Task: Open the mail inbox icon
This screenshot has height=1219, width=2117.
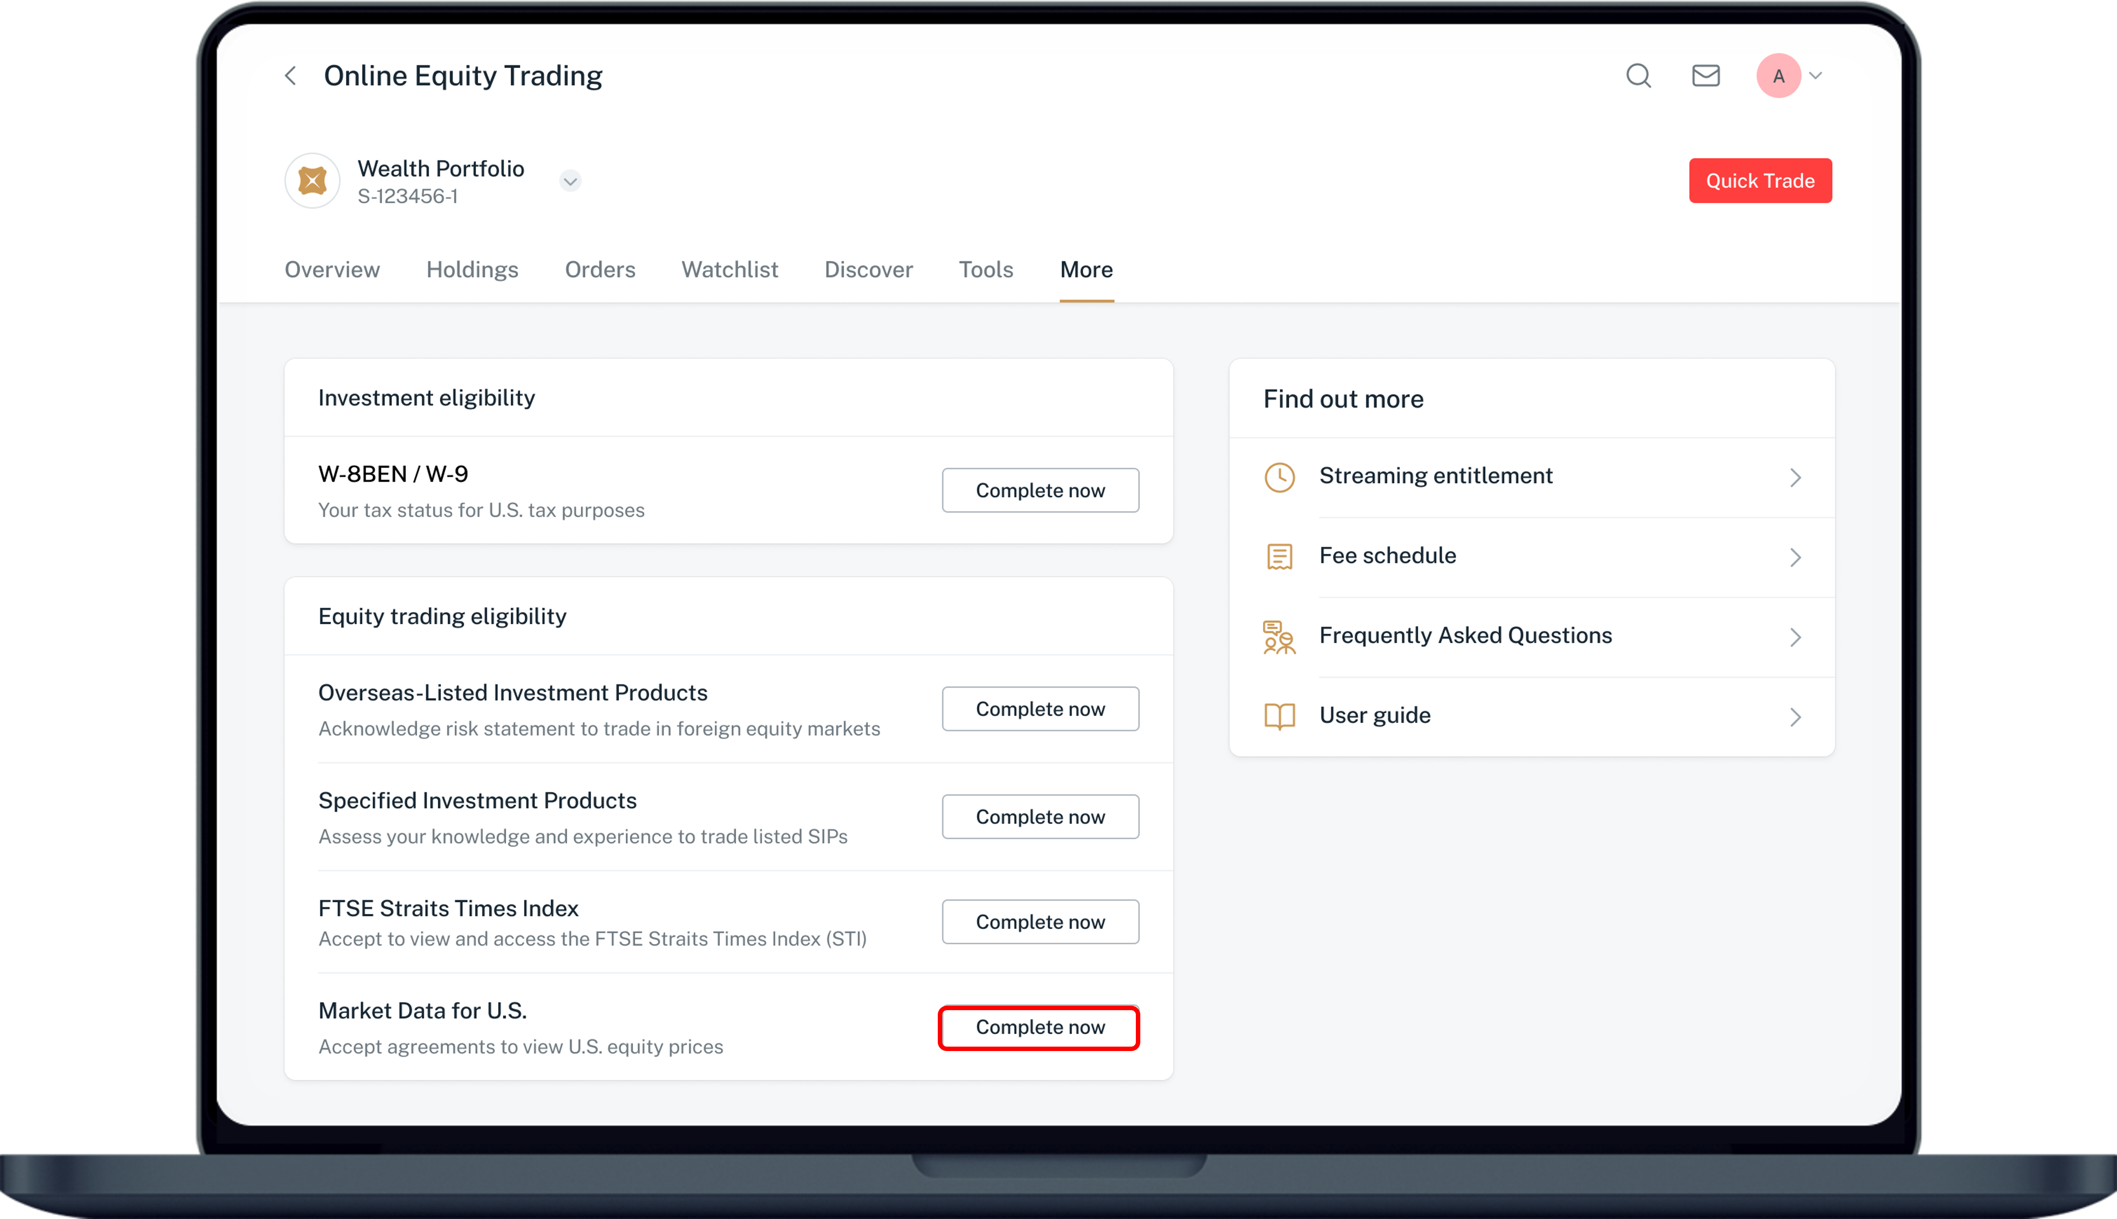Action: click(x=1705, y=76)
